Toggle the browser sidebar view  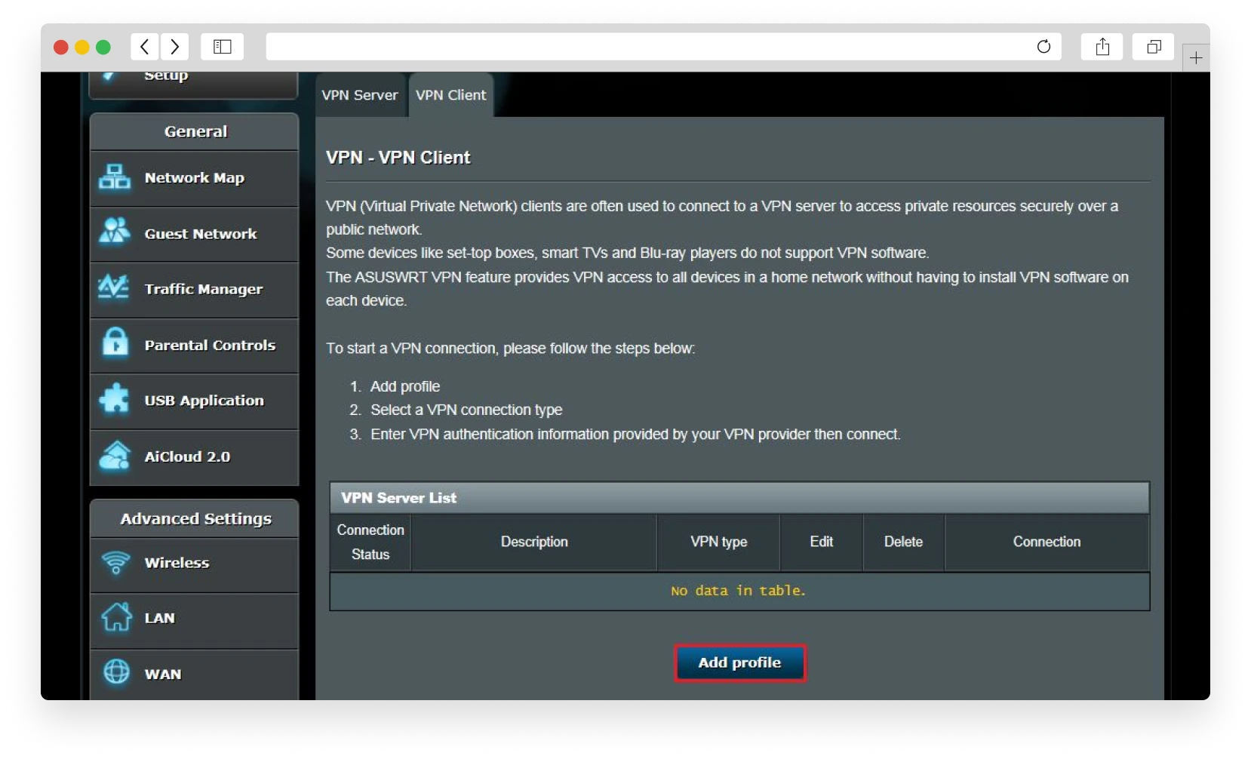pyautogui.click(x=222, y=47)
